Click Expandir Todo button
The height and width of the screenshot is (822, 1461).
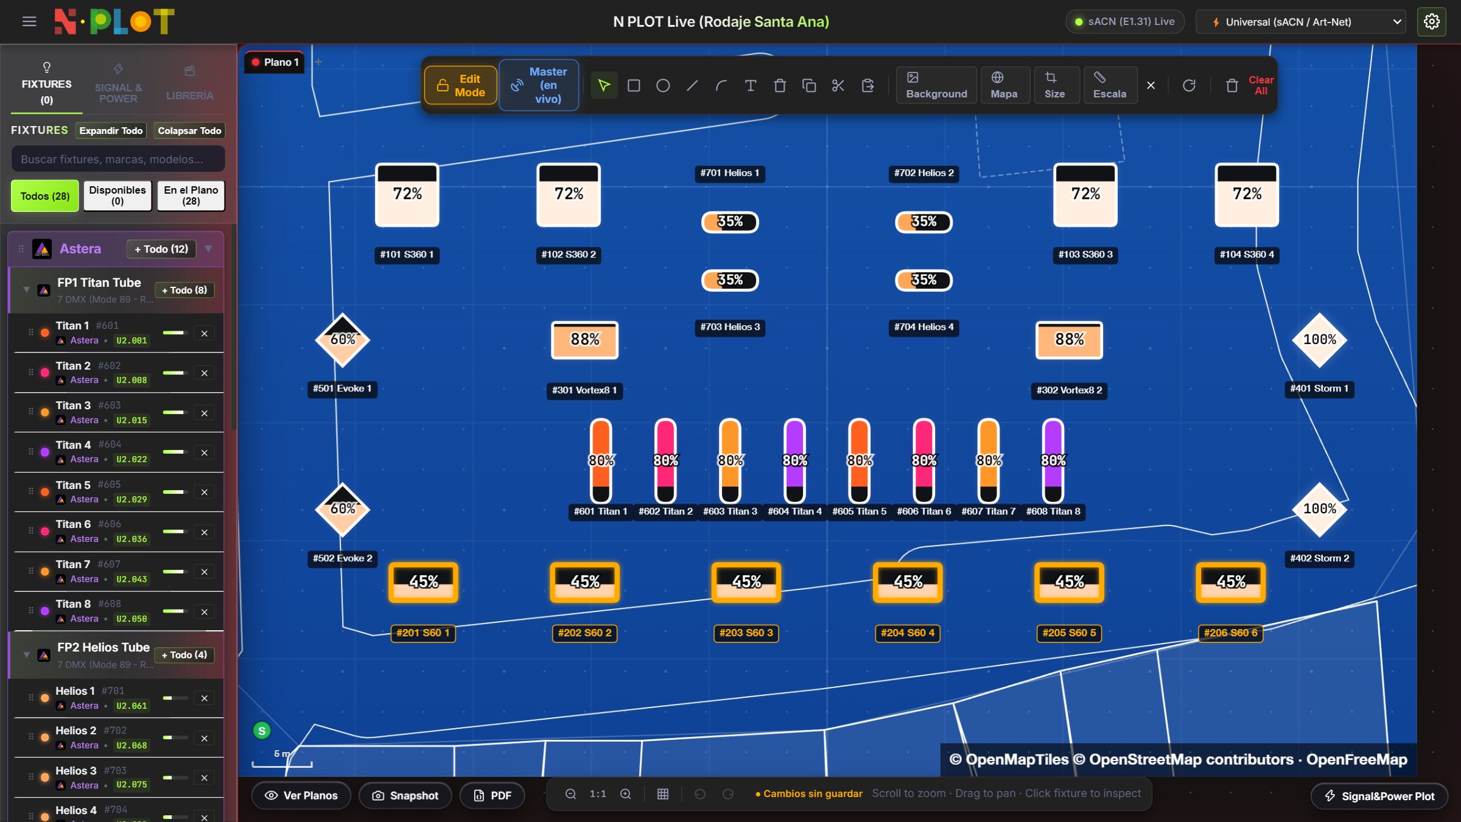(111, 130)
